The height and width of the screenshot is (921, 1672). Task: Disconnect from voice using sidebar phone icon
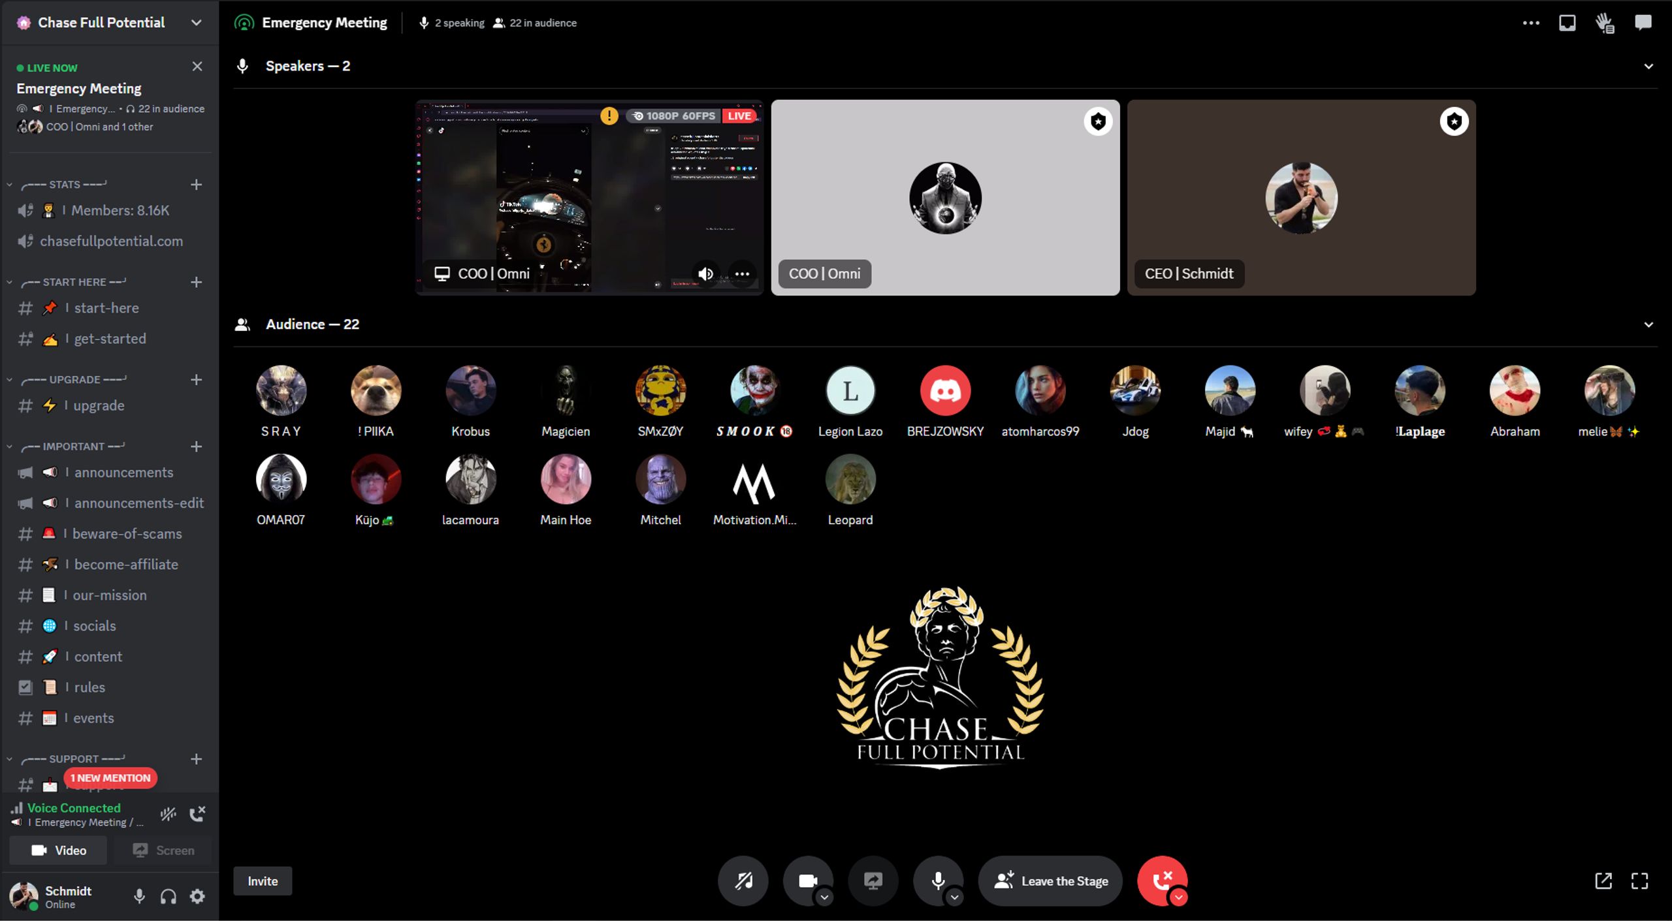pos(197,814)
